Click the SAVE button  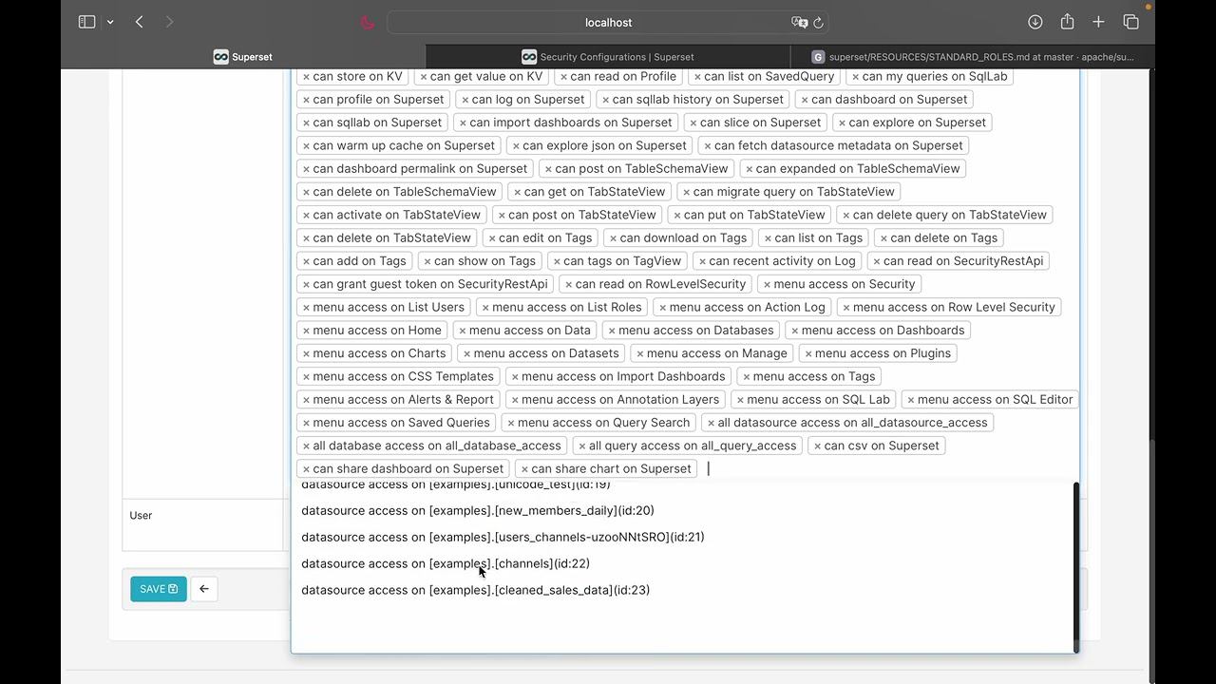(159, 589)
